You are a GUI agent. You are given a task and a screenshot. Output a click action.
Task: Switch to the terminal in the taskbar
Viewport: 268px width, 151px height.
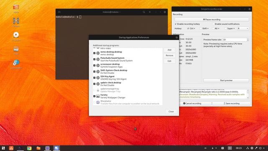[20, 148]
